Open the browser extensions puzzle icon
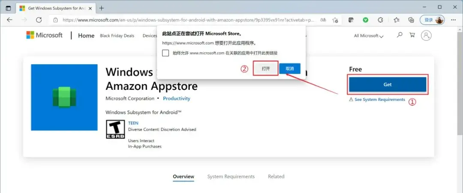463x193 pixels. pyautogui.click(x=381, y=20)
